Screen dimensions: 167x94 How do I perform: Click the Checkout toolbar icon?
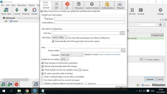click(x=26, y=11)
